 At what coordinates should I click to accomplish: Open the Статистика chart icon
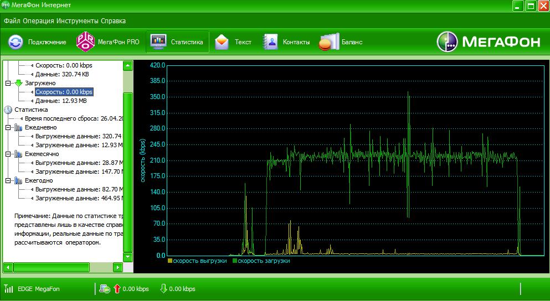(x=159, y=42)
